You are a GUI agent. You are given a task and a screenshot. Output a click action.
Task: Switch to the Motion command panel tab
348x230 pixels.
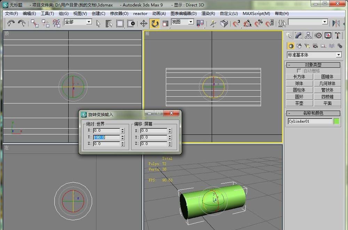point(318,35)
